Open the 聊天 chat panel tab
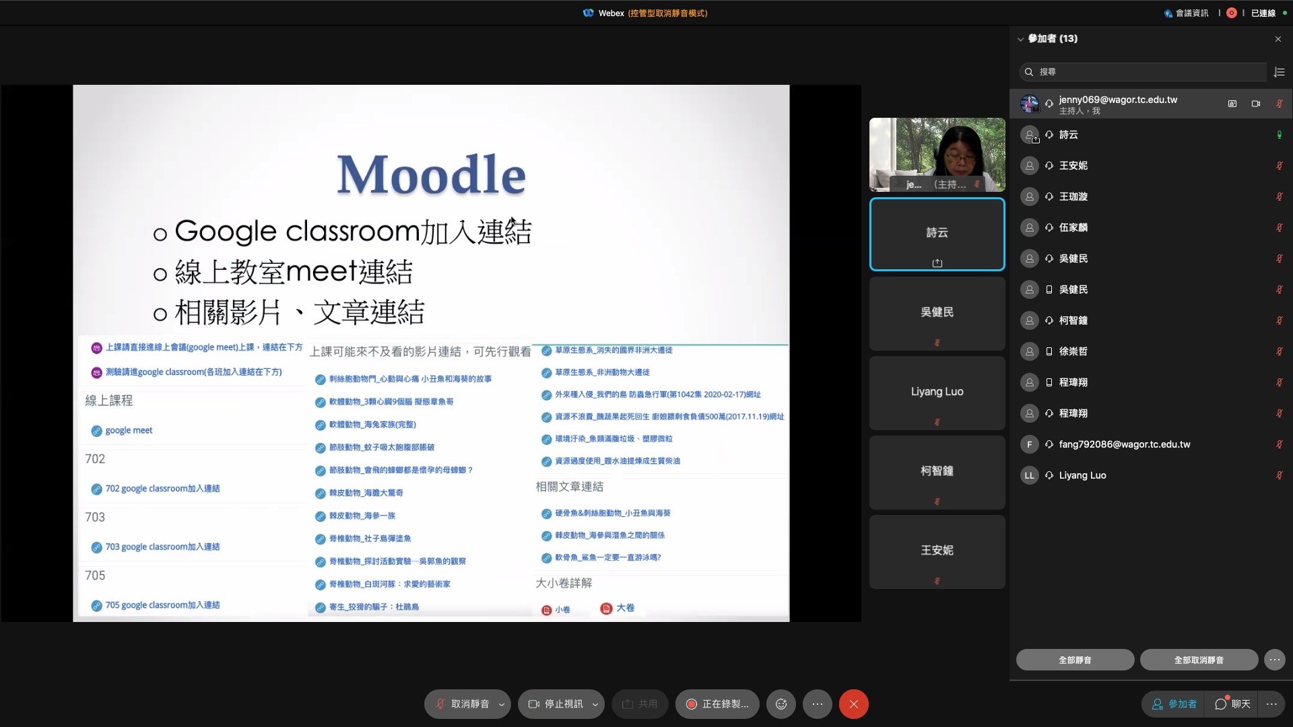 point(1232,704)
